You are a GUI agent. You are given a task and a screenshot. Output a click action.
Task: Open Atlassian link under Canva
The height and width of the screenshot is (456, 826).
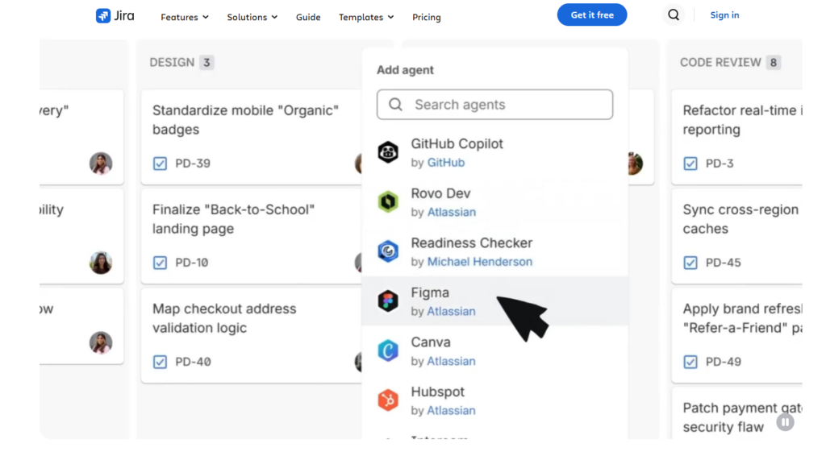(452, 361)
